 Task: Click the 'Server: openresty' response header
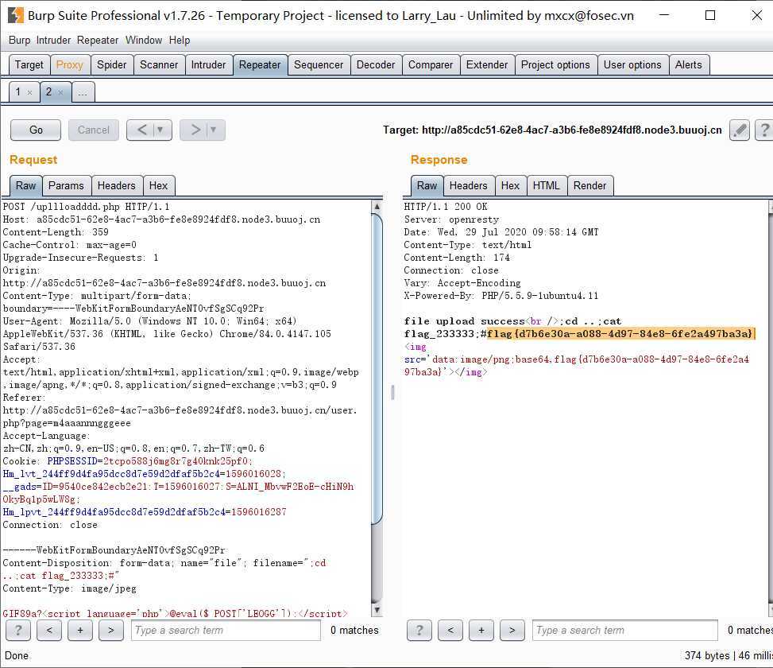pyautogui.click(x=451, y=219)
